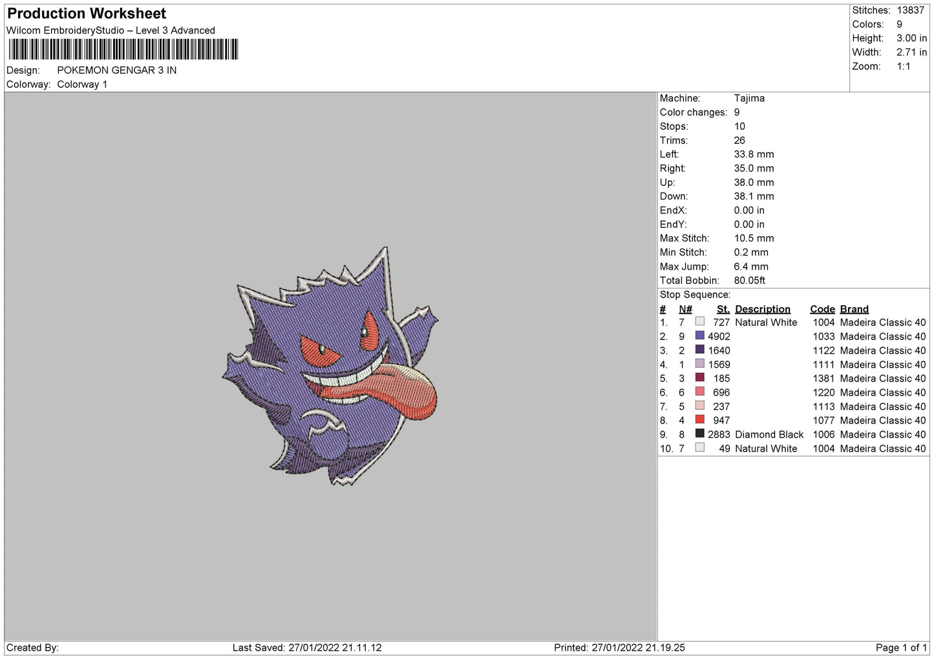
Task: Select the EndX value 0.00 in
Action: pos(749,210)
